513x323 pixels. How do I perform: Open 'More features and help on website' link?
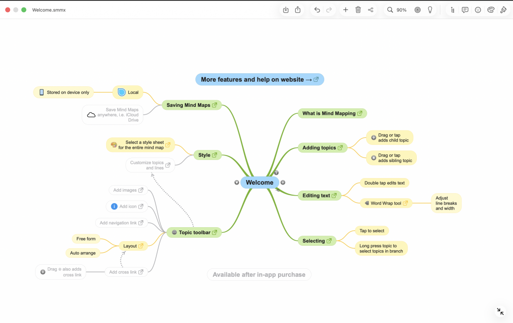coord(259,79)
